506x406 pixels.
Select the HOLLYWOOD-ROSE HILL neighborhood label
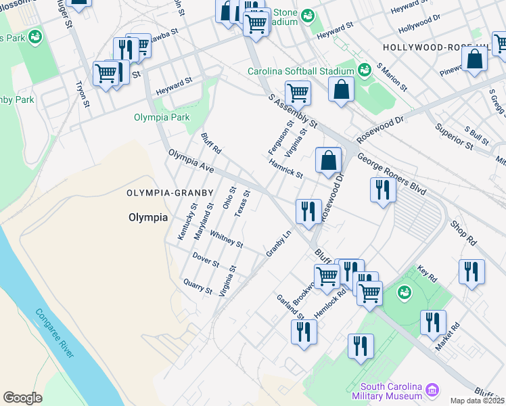(436, 48)
